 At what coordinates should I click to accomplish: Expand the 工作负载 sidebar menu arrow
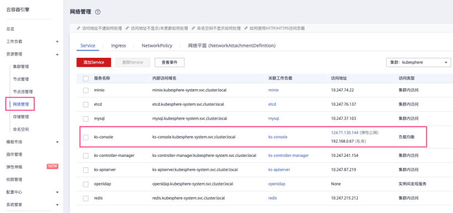pyautogui.click(x=57, y=42)
